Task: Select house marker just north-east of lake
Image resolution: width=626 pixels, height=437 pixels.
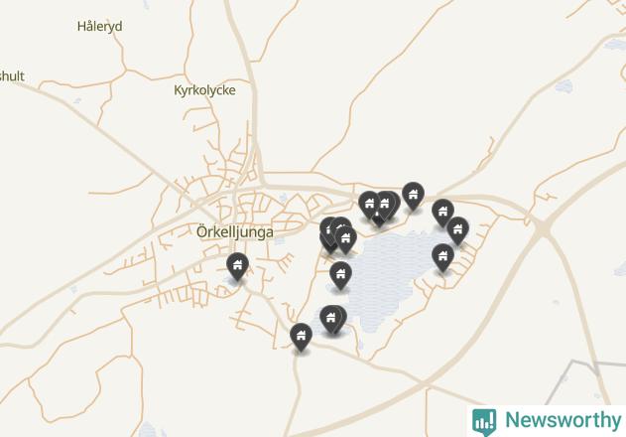Action: click(442, 212)
